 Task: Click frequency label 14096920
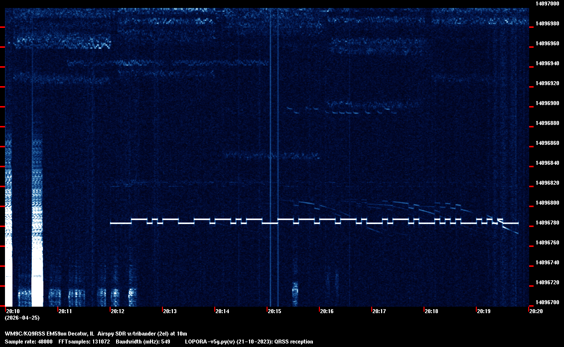(548, 83)
